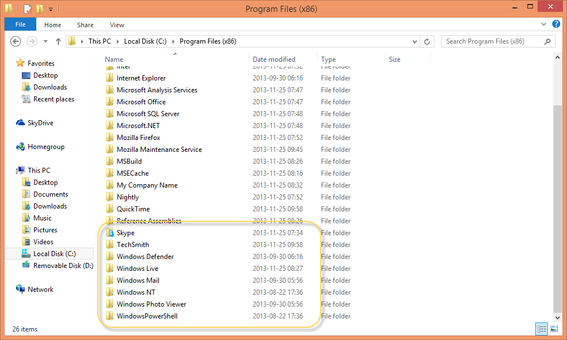Image resolution: width=567 pixels, height=340 pixels.
Task: Click the scroll up arrow of file list
Action: (x=557, y=57)
